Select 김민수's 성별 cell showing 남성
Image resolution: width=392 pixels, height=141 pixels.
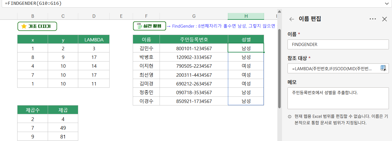pos(246,48)
